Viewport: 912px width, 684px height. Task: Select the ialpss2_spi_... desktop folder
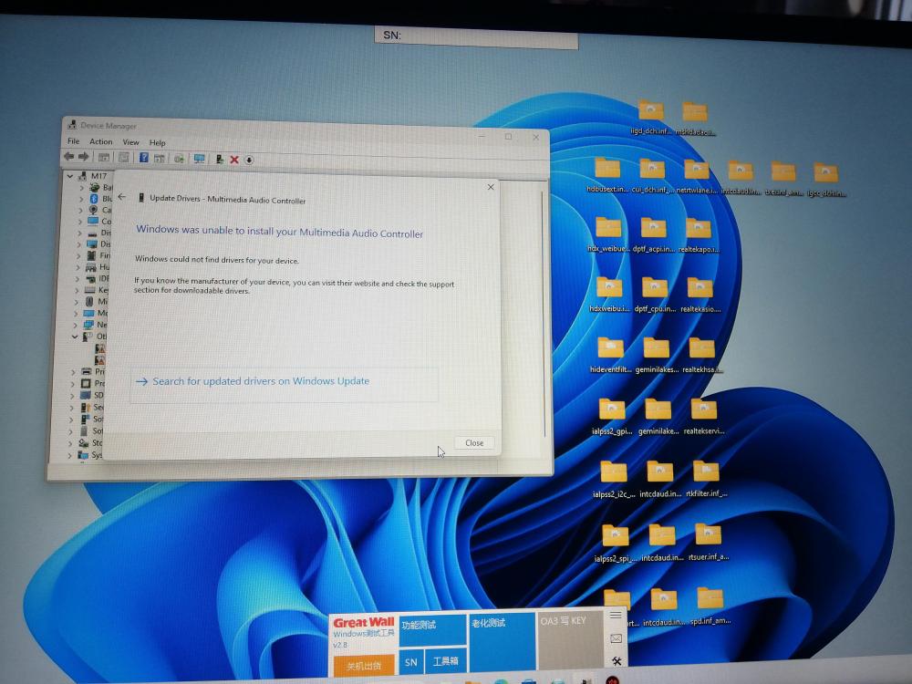coord(615,544)
